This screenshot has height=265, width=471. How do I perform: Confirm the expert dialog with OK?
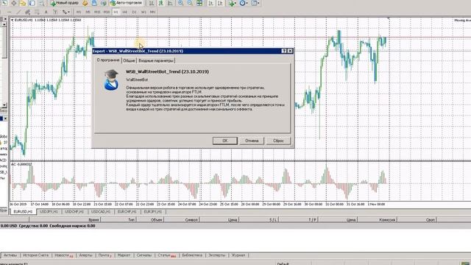225,141
